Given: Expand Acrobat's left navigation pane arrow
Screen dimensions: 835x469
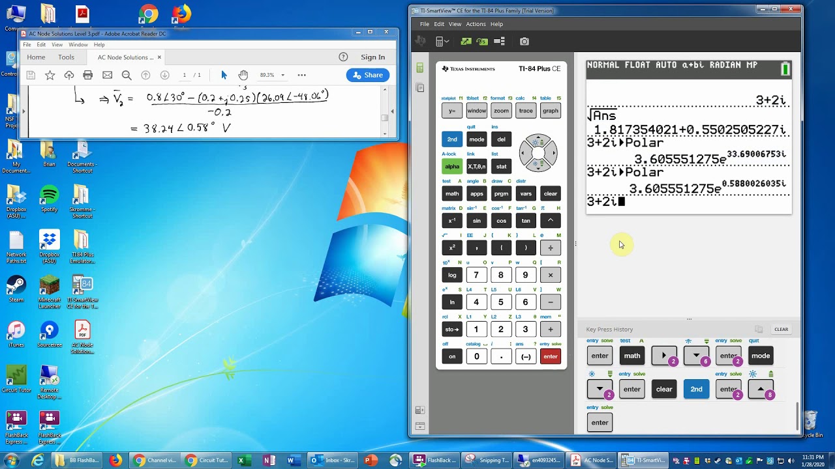Looking at the screenshot, I should pyautogui.click(x=23, y=111).
